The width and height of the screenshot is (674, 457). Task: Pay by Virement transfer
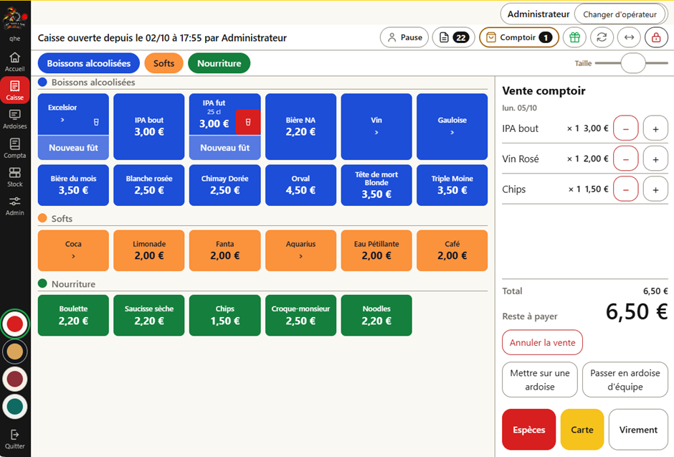point(638,430)
